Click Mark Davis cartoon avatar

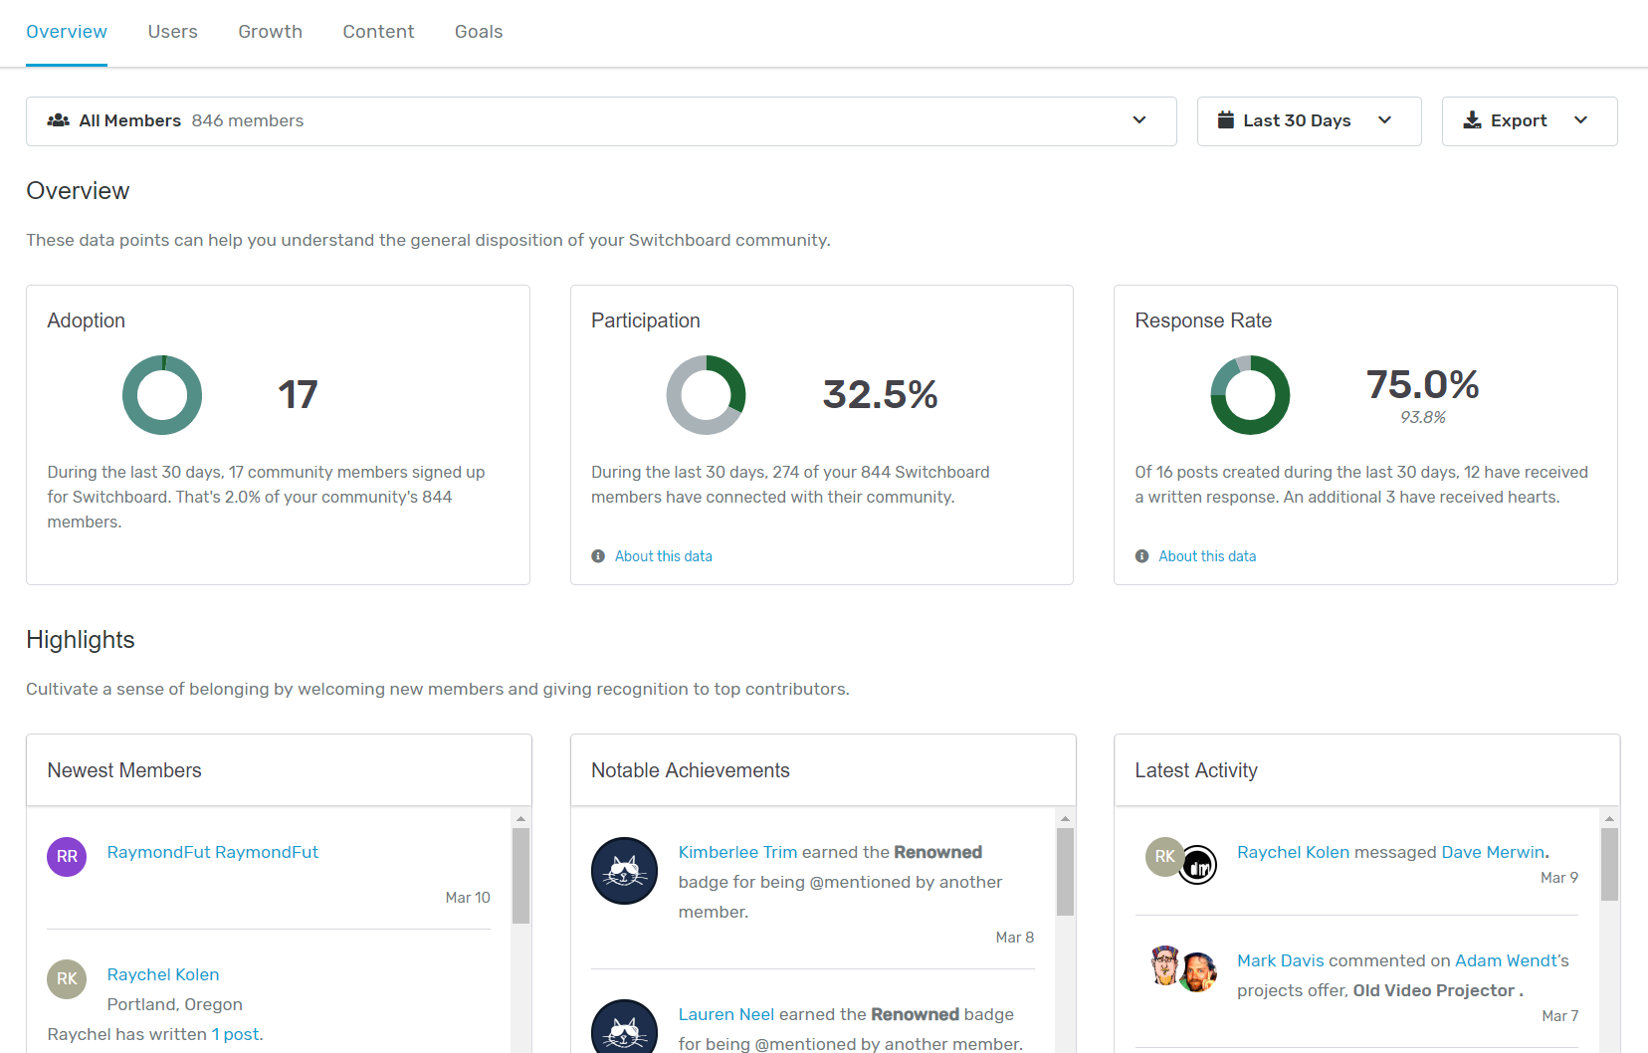click(x=1164, y=964)
